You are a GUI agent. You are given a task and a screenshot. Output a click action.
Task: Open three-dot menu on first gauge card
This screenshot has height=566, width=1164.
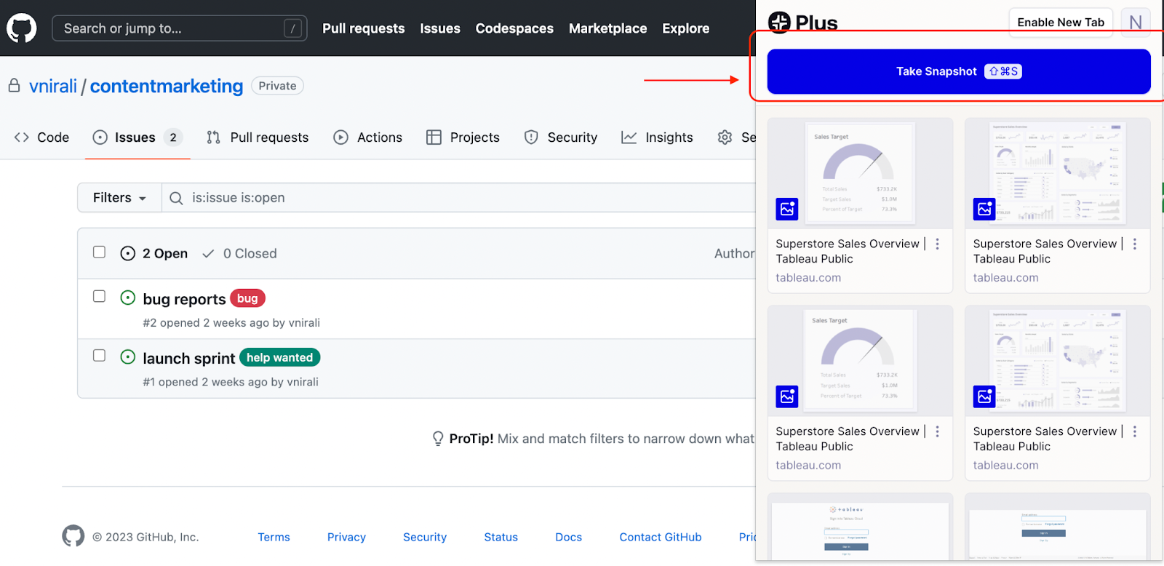(937, 244)
